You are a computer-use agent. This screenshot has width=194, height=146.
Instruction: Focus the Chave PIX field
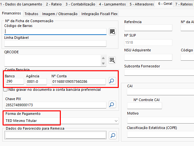(x=55, y=105)
